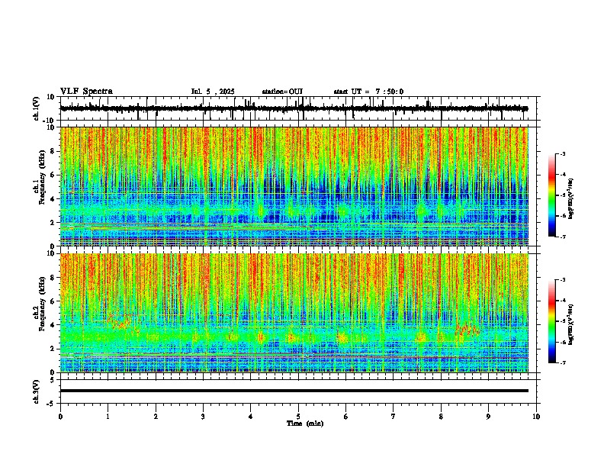Click the ch.2 "Frequency (kHz)" axis label

(42, 304)
